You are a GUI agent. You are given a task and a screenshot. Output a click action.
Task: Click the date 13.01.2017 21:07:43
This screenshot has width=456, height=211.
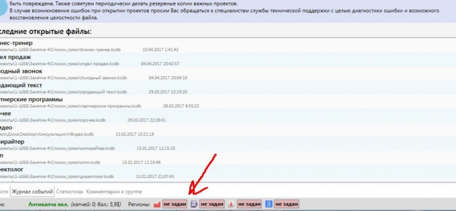point(155,176)
